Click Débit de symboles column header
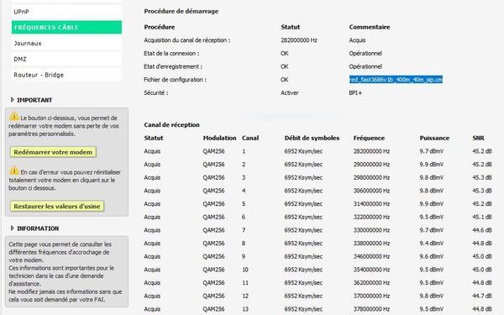This screenshot has height=315, width=504. pos(312,138)
